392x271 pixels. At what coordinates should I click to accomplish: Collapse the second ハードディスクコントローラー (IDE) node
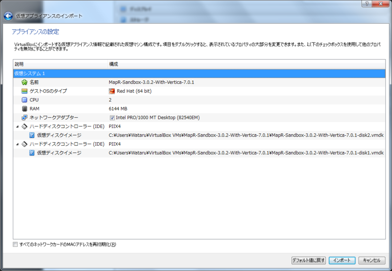[x=17, y=144]
